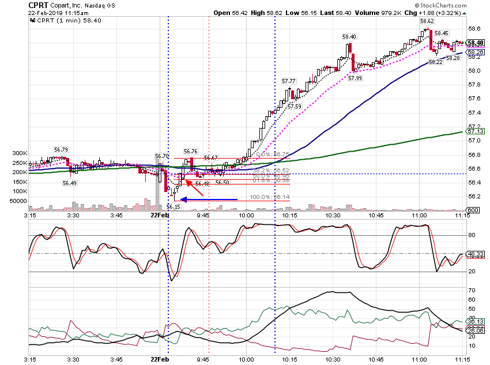This screenshot has width=490, height=365.
Task: Click the 50000 volume scale label
Action: point(18,201)
